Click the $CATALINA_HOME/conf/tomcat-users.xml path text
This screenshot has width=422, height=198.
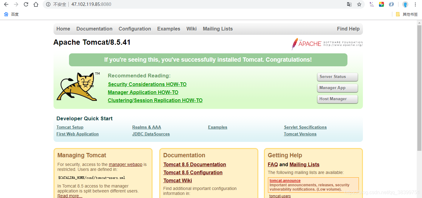92,178
